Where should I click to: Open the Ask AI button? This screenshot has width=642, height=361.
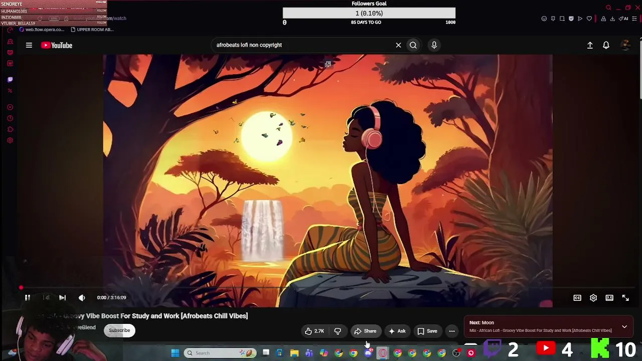point(397,331)
